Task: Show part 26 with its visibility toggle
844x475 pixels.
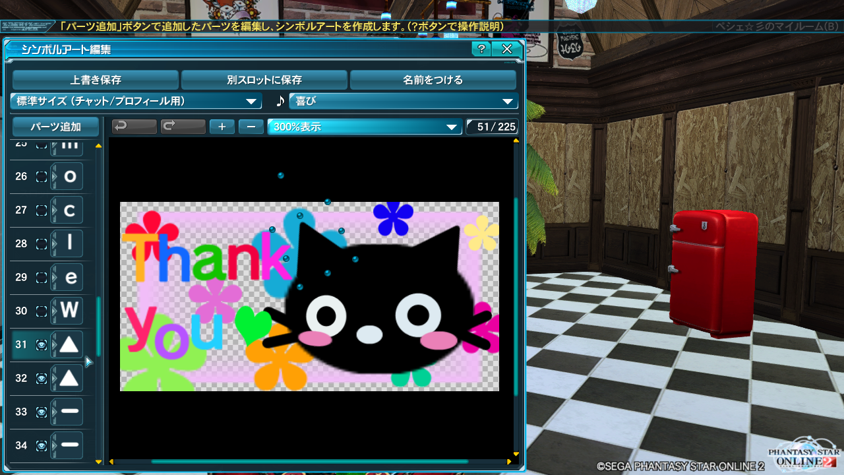Action: pyautogui.click(x=42, y=176)
